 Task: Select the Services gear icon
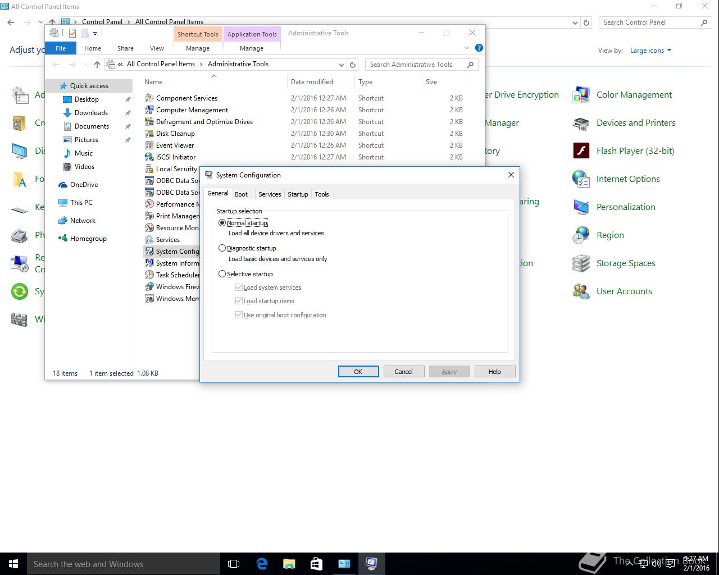(x=149, y=239)
